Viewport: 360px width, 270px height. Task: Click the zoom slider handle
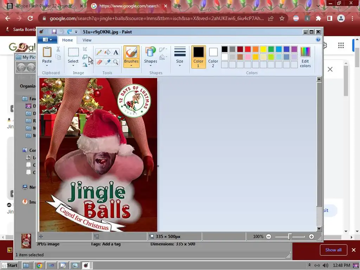pos(290,237)
